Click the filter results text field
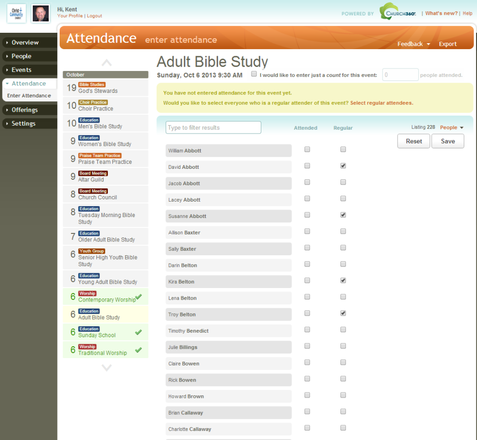This screenshot has height=440, width=477. coord(213,128)
